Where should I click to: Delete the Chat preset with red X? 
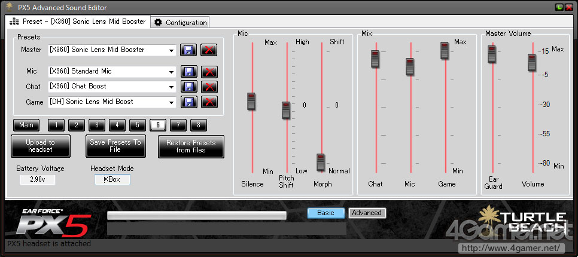pyautogui.click(x=209, y=87)
